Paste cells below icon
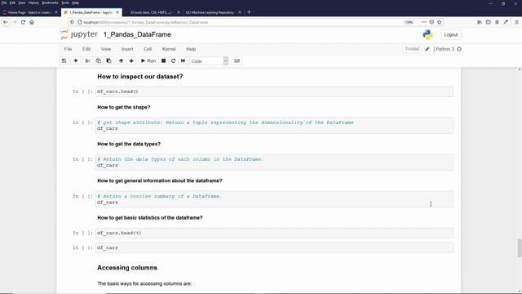522x294 pixels. pyautogui.click(x=108, y=61)
